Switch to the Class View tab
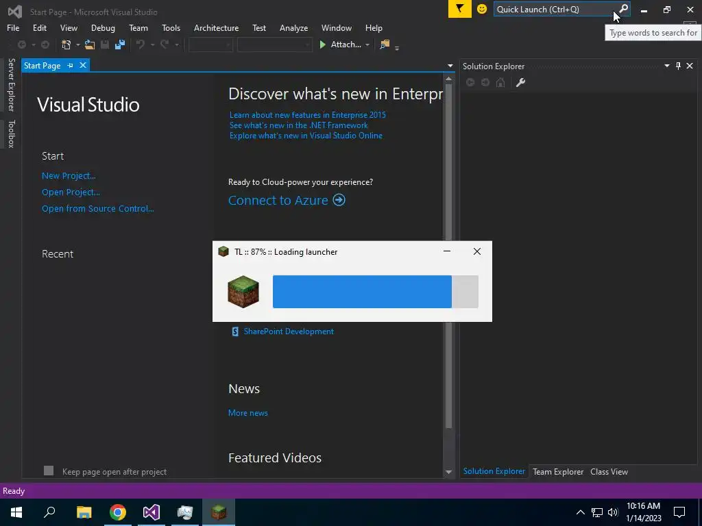The height and width of the screenshot is (526, 702). [609, 471]
